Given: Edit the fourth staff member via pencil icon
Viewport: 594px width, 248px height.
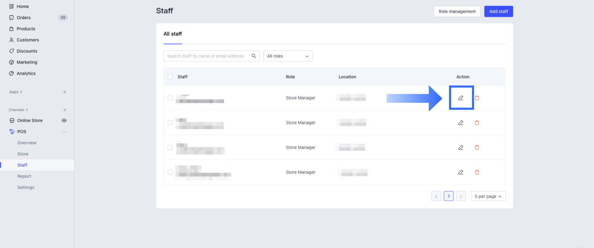Looking at the screenshot, I should [461, 173].
